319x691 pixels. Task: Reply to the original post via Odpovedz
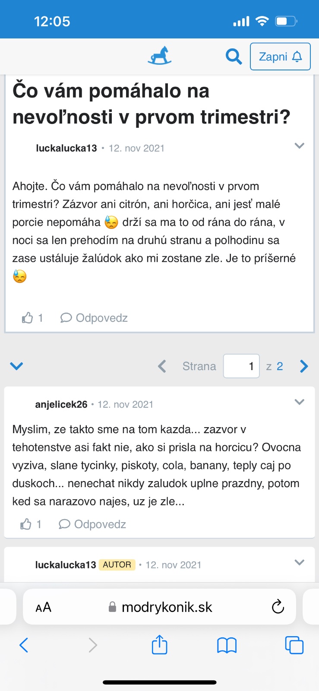click(94, 318)
